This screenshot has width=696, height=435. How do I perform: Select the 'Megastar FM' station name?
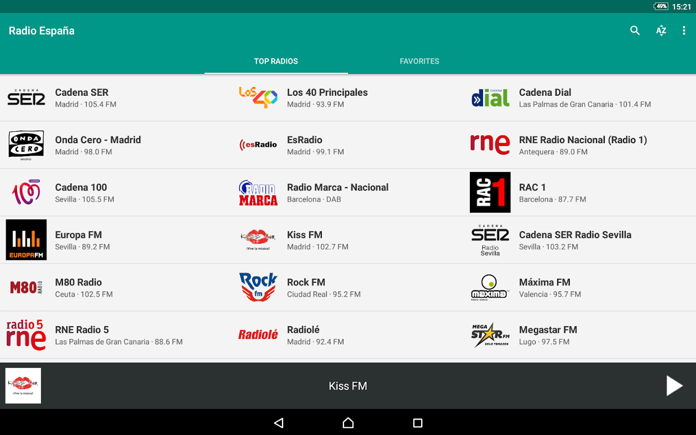pos(548,330)
